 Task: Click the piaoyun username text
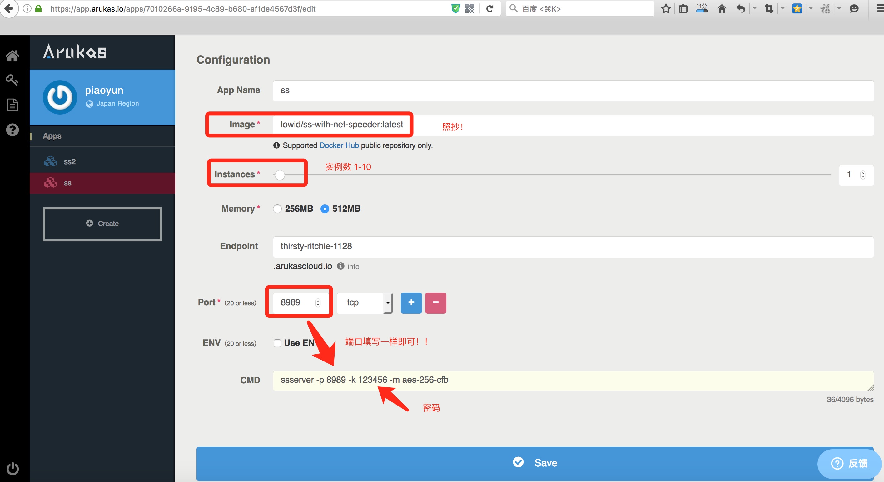coord(104,90)
